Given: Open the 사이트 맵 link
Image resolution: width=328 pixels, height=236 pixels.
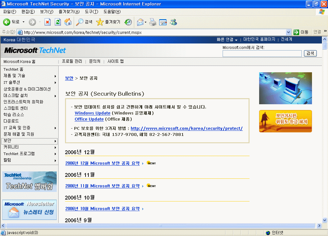Looking at the screenshot, I should click(115, 61).
